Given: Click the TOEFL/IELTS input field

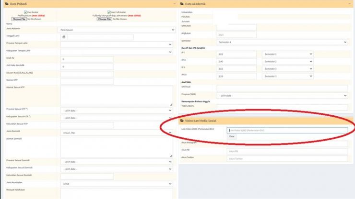Looking at the screenshot, I should point(282,108).
